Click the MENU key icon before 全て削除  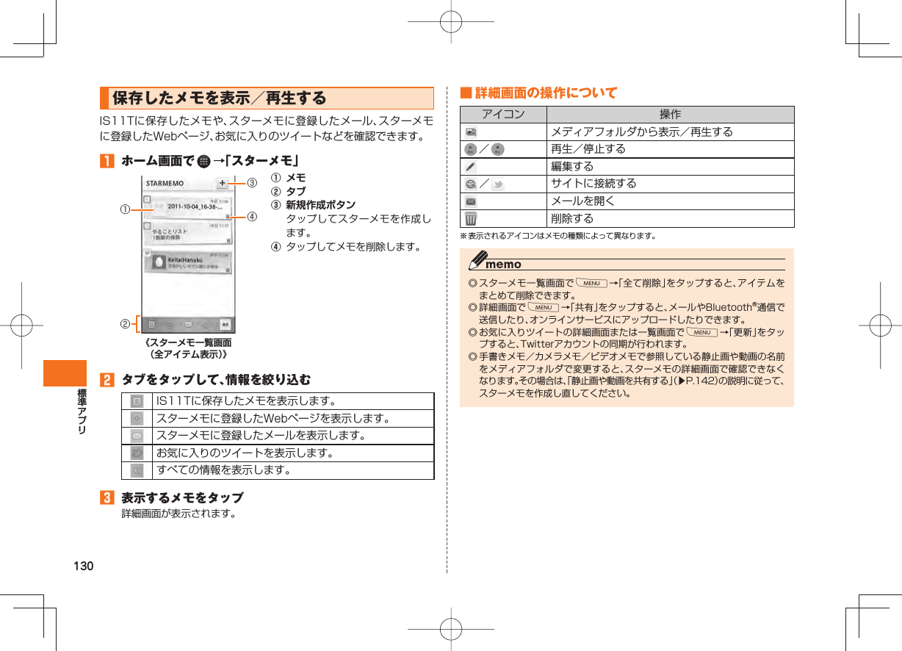(592, 283)
